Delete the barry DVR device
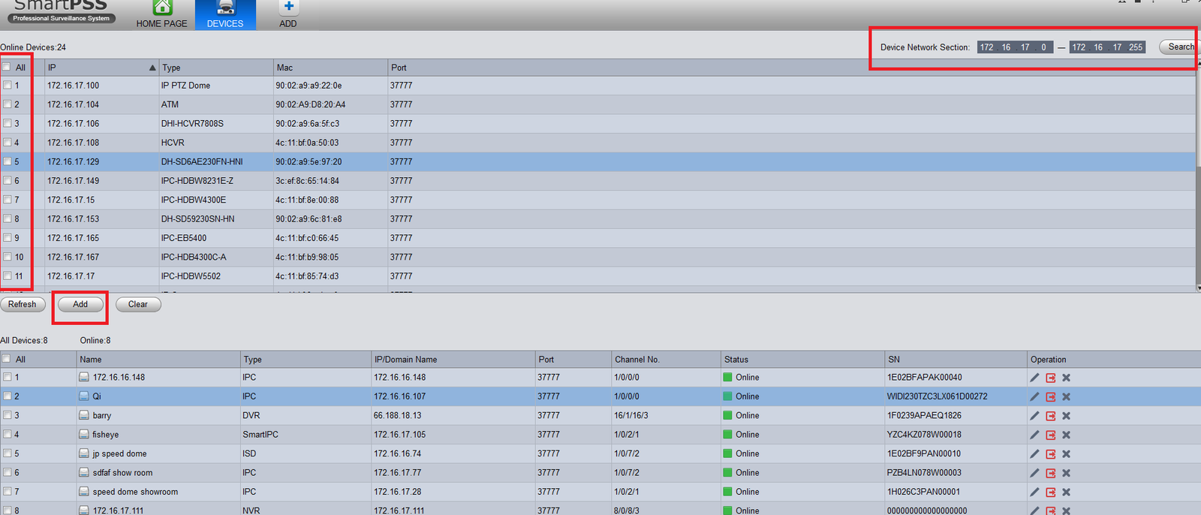1201x515 pixels. (x=1066, y=416)
